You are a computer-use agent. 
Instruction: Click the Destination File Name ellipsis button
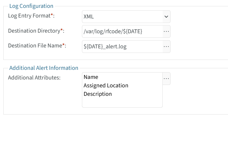(166, 47)
